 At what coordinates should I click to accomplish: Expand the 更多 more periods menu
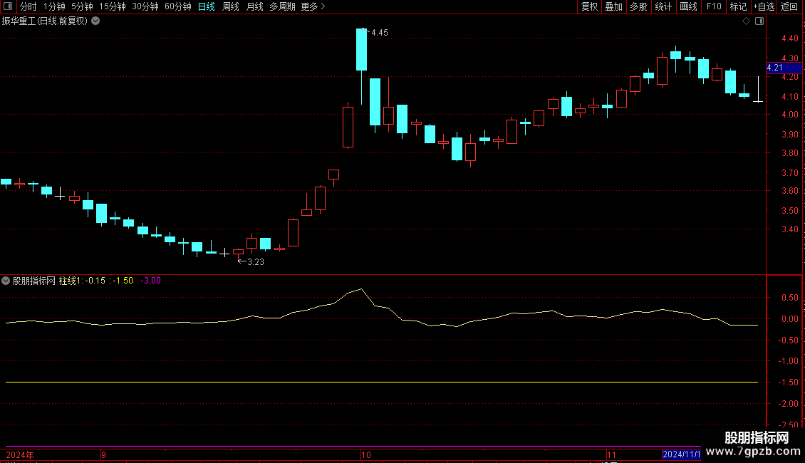coord(313,6)
